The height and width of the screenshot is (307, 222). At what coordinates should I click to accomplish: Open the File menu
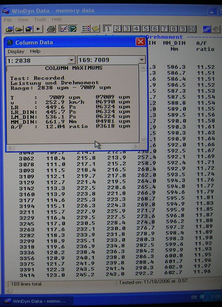coord(8,20)
